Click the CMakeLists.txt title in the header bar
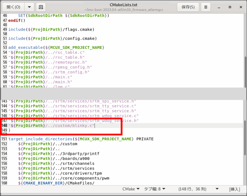Screen dimensions: 247x196 123,5
